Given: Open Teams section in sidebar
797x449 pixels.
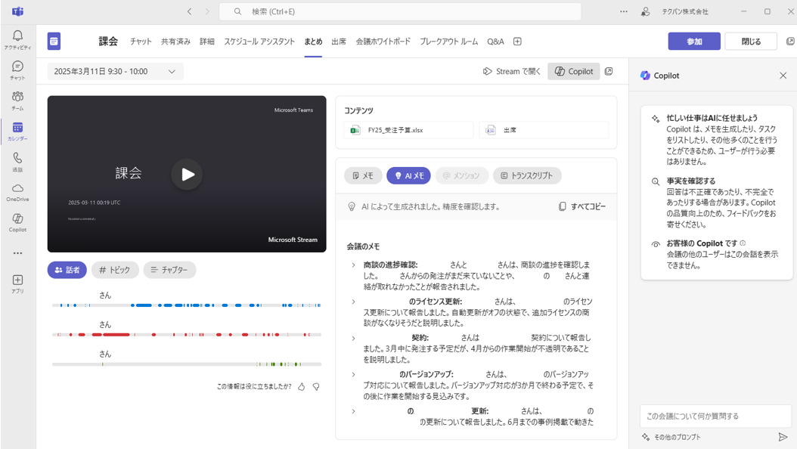Looking at the screenshot, I should [x=18, y=101].
